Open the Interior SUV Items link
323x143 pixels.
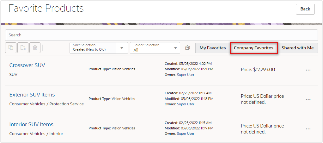(x=31, y=124)
